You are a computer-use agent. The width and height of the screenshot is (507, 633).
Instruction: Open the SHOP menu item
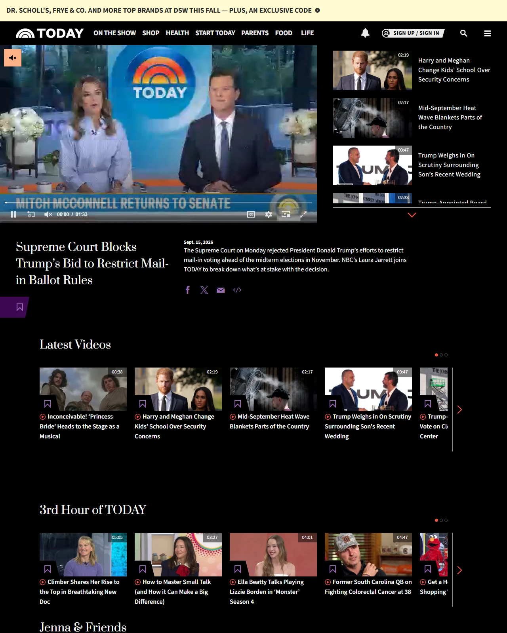coord(151,33)
